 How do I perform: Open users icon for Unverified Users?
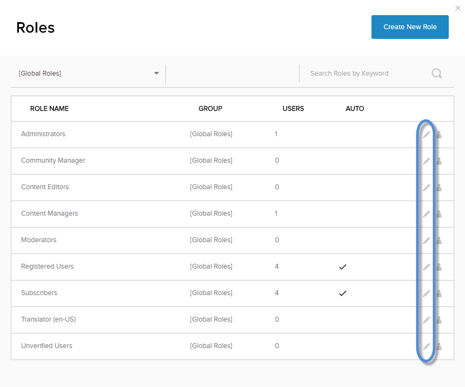tap(439, 346)
